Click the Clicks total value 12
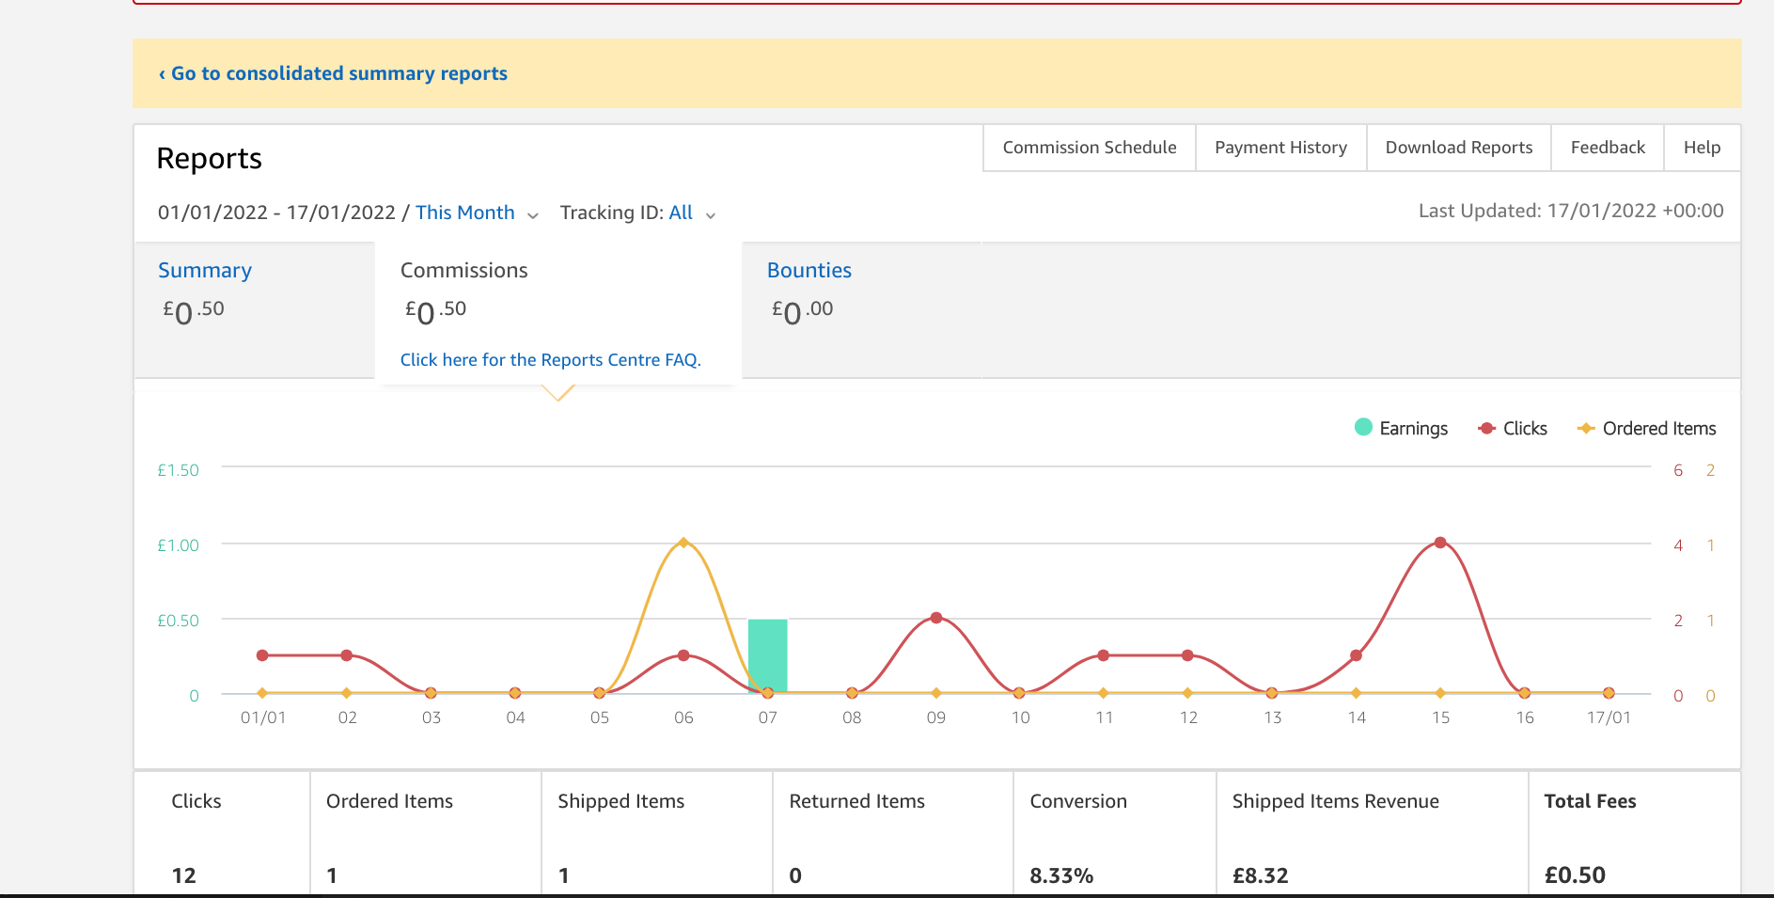1774x898 pixels. pyautogui.click(x=183, y=875)
